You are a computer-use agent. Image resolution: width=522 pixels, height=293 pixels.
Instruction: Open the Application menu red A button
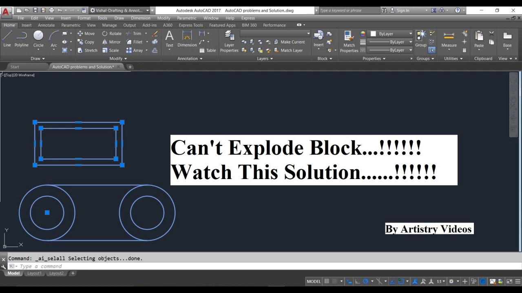click(x=6, y=12)
